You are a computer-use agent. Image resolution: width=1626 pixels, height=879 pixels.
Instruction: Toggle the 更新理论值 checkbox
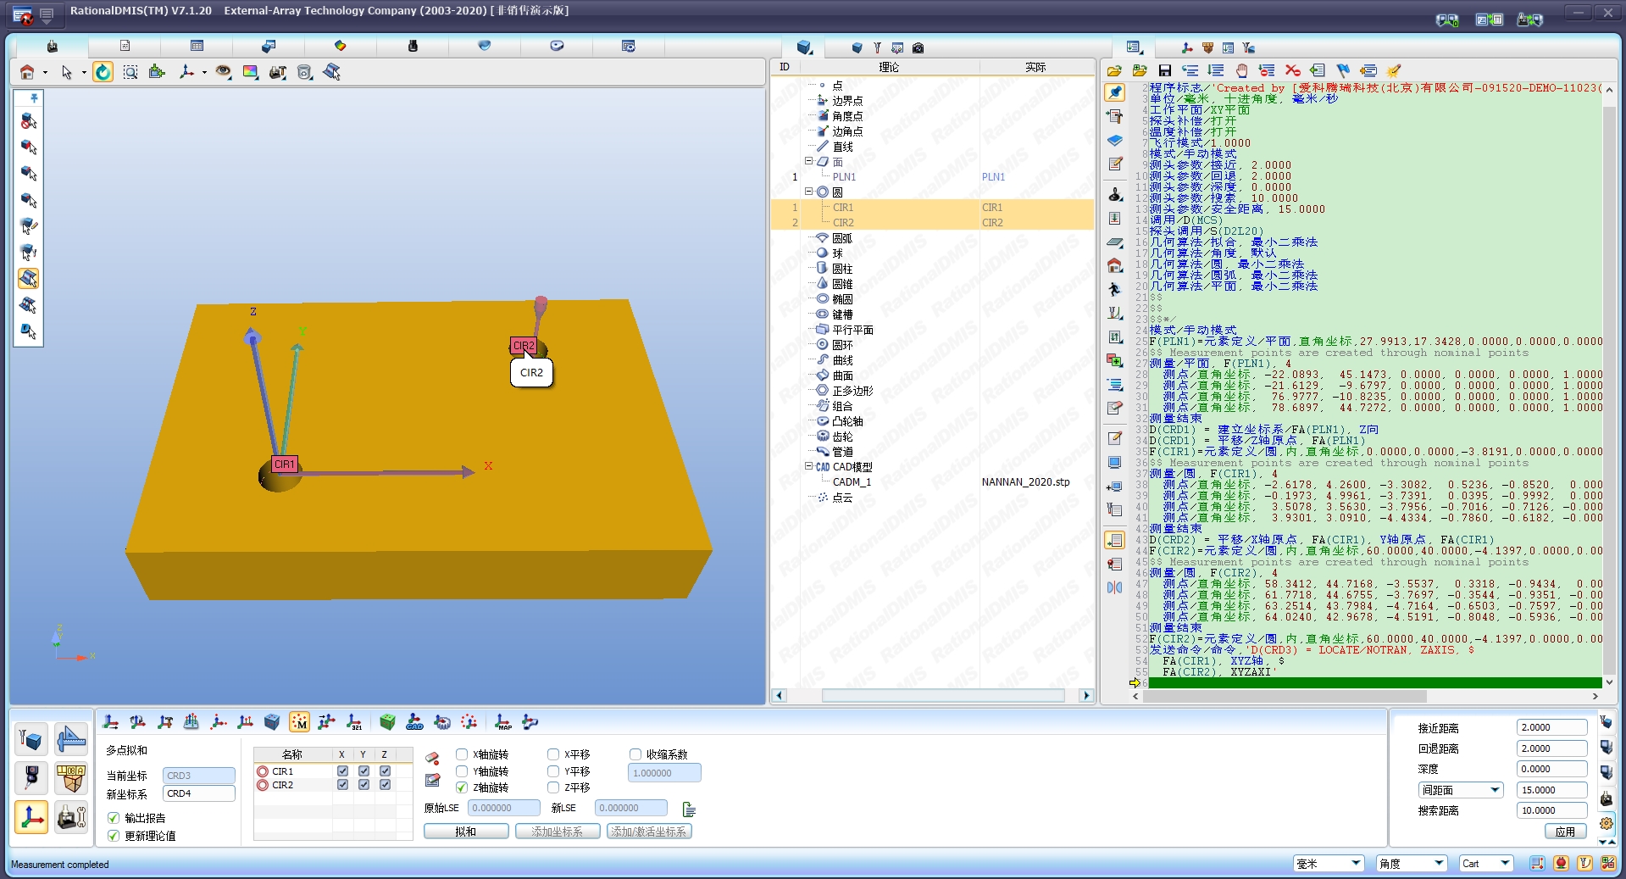114,836
